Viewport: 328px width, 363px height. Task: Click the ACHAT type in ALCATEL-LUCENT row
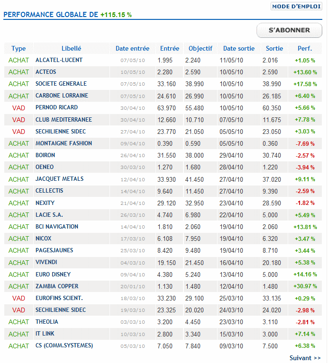coord(18,60)
